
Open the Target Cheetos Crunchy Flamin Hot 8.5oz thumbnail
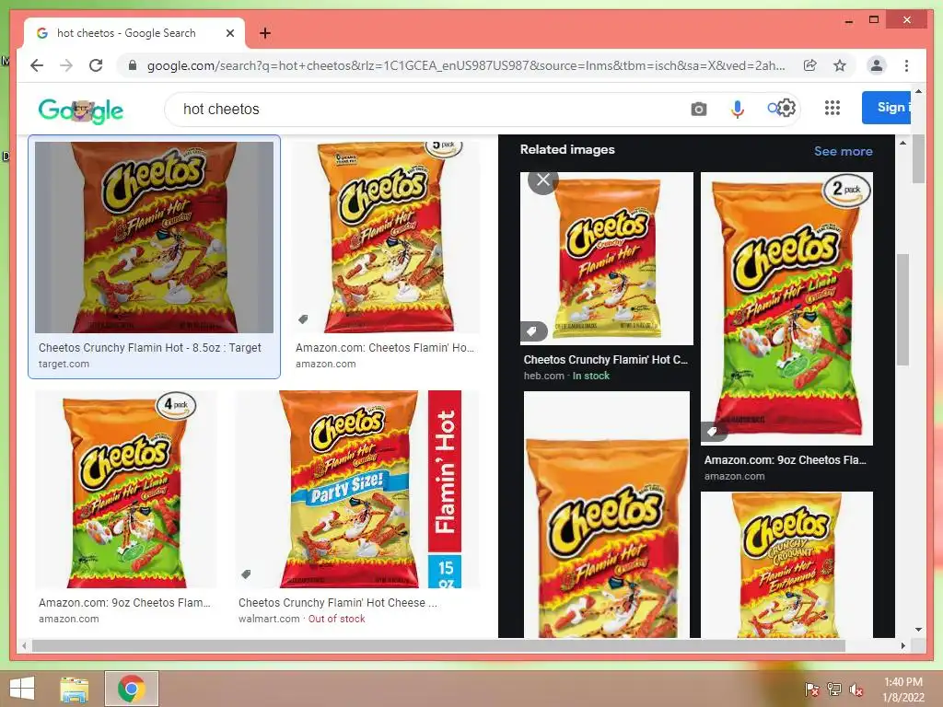(x=154, y=237)
